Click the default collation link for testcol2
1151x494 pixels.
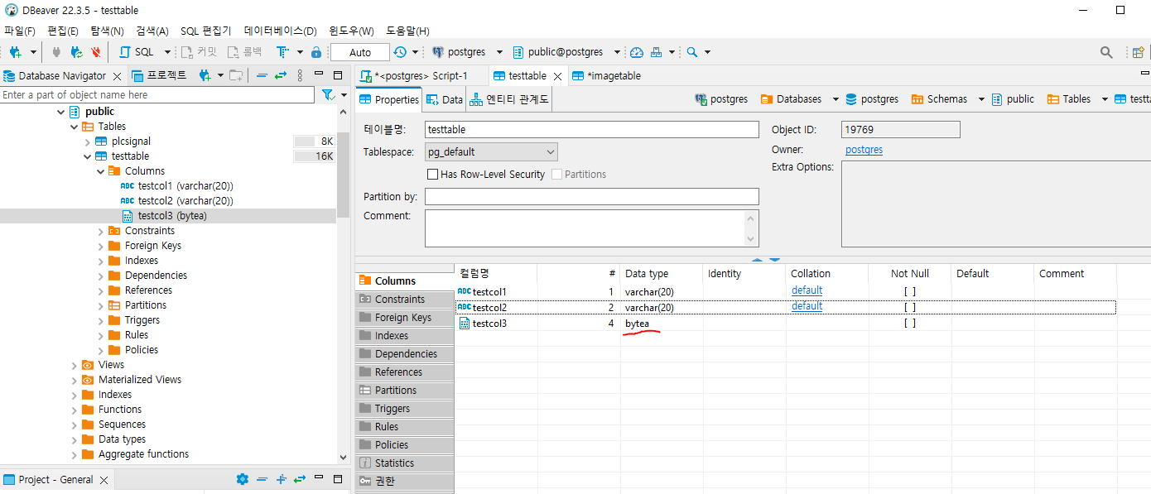807,306
